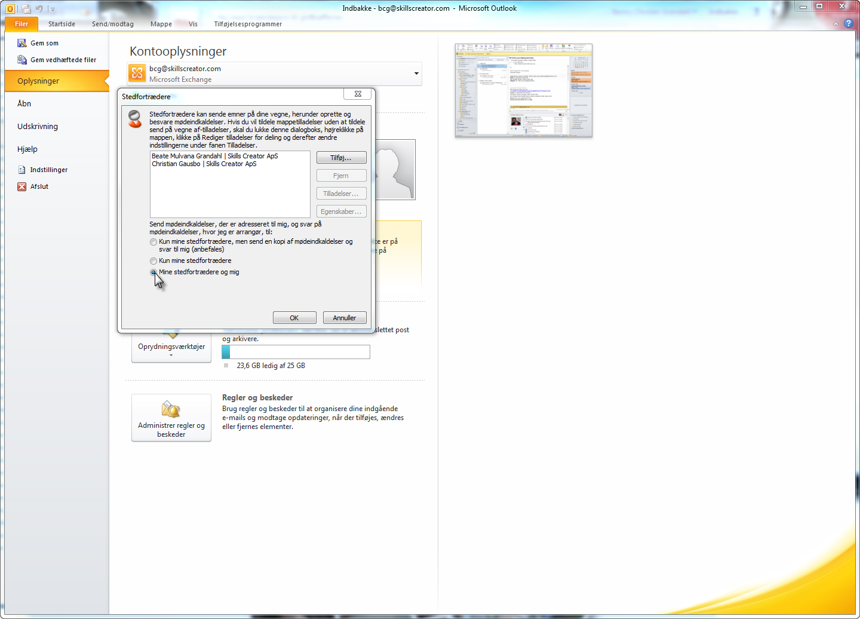The height and width of the screenshot is (619, 860).
Task: Select Kun mine stedfortrædere radio button
Action: 153,261
